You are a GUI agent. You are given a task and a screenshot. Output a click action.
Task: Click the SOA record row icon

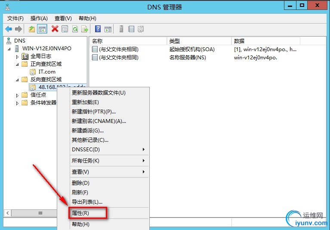pyautogui.click(x=95, y=49)
